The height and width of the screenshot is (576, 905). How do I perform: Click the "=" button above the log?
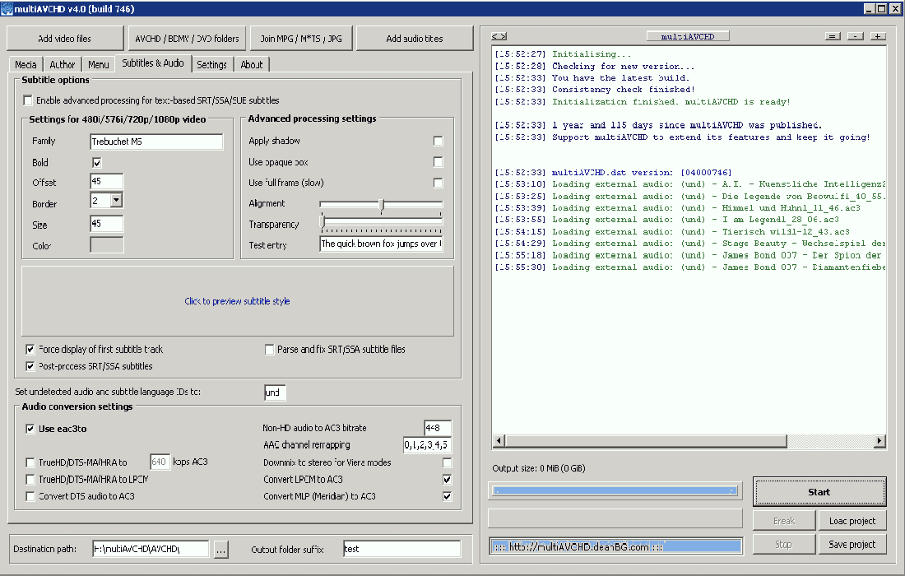(x=833, y=36)
